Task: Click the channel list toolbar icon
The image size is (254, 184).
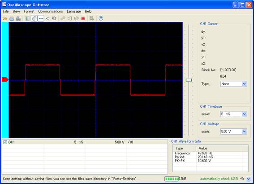Action: [27, 18]
